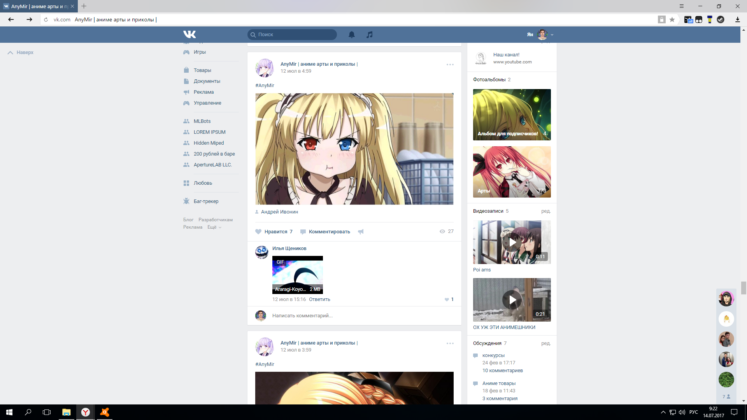Open the Windows Start menu
The width and height of the screenshot is (747, 420).
(x=9, y=412)
